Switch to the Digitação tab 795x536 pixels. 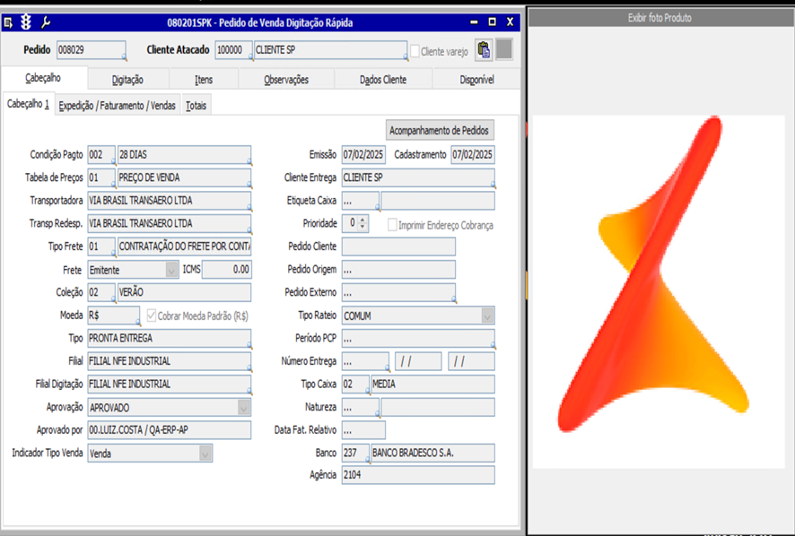pyautogui.click(x=127, y=80)
